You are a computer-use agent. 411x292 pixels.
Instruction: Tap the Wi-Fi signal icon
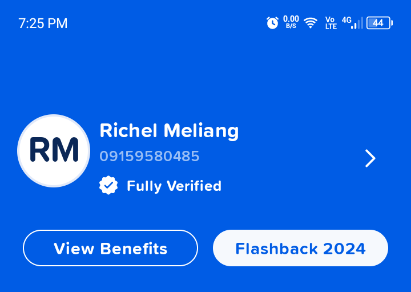[311, 23]
